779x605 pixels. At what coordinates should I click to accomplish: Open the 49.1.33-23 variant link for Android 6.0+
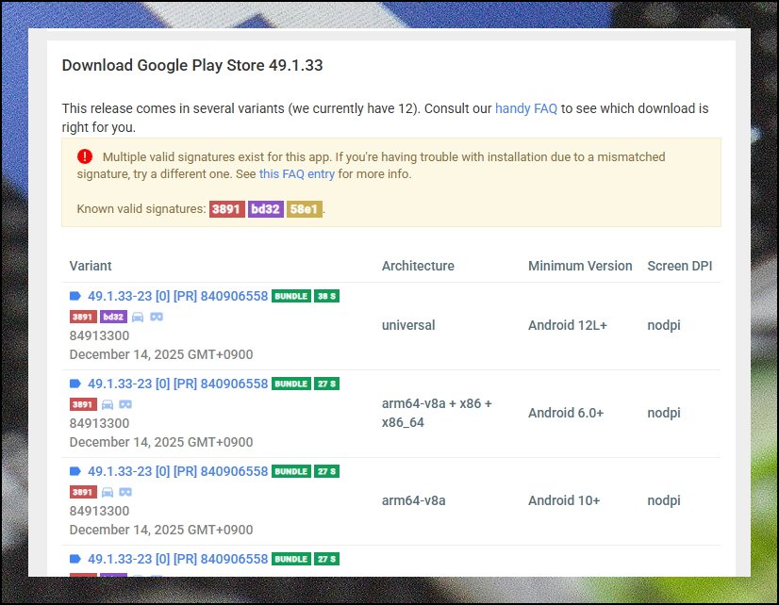coord(178,384)
